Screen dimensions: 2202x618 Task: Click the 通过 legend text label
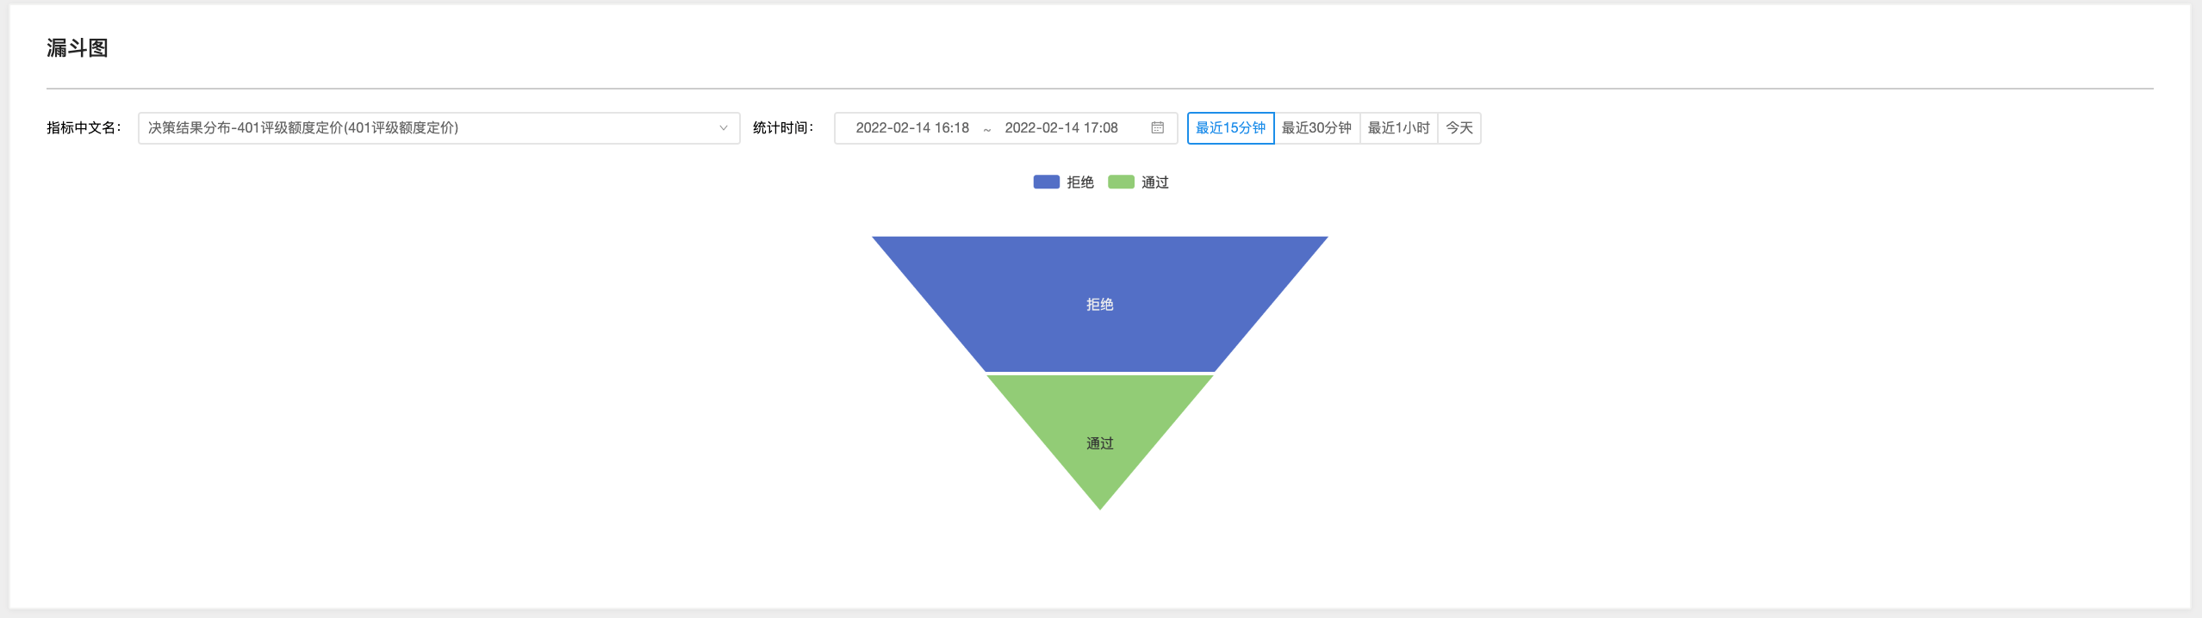[x=1155, y=182]
